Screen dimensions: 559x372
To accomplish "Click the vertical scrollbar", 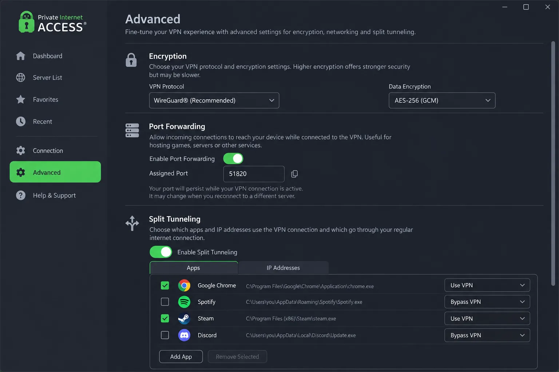I will (x=553, y=163).
